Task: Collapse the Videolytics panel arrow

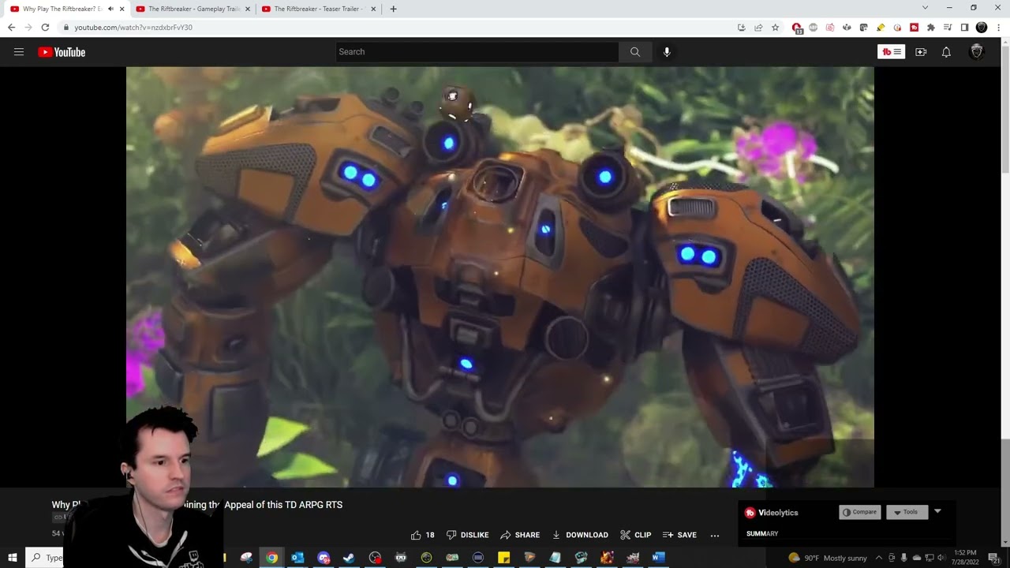Action: 937,511
